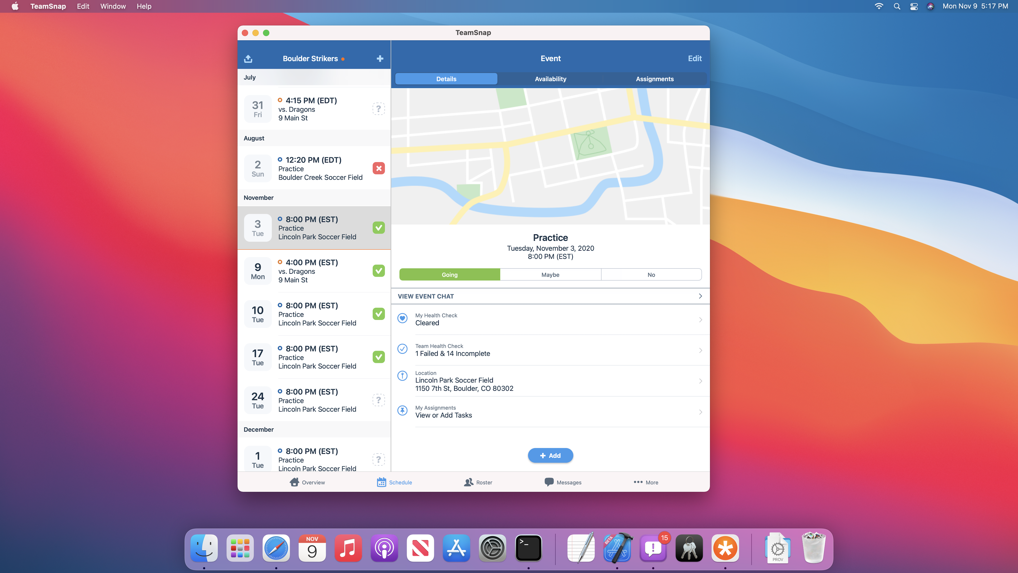Open Podcasts app in the dock
The width and height of the screenshot is (1018, 573).
[384, 548]
